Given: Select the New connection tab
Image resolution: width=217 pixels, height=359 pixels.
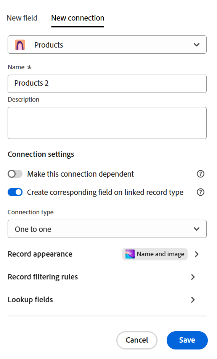Looking at the screenshot, I should pyautogui.click(x=77, y=18).
